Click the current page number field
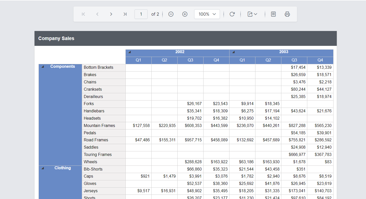The width and height of the screenshot is (366, 199). [x=141, y=14]
